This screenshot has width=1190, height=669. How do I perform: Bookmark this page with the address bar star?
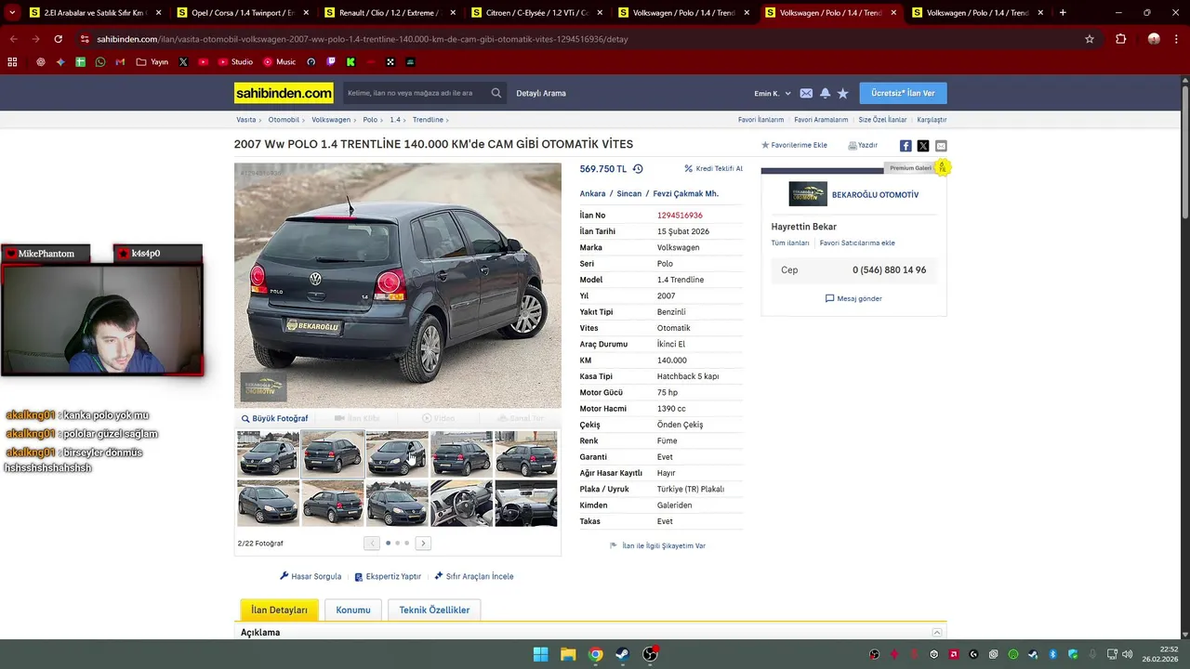pos(1090,39)
